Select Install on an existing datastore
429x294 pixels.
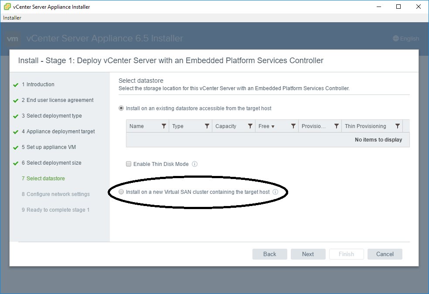pyautogui.click(x=121, y=108)
